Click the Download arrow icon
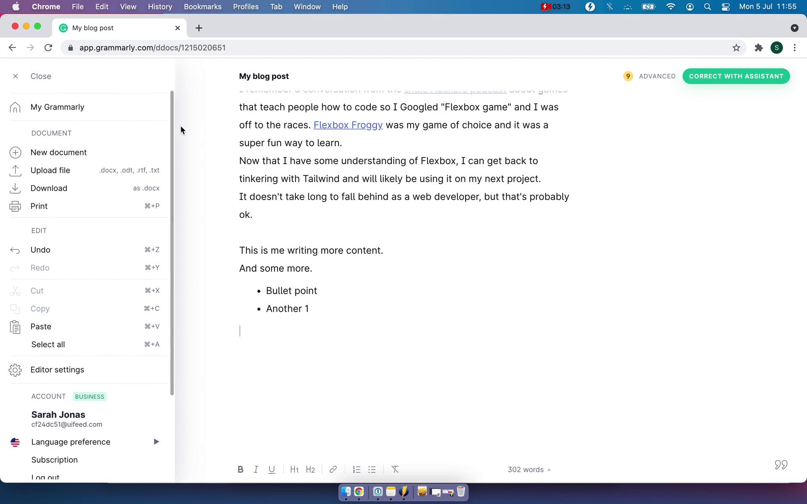This screenshot has height=504, width=807. pyautogui.click(x=15, y=188)
